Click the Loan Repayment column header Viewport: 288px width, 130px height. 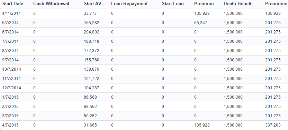129,4
